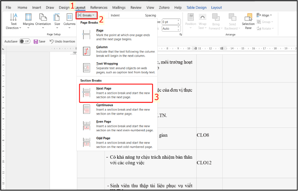Click the Save button in quick access
Image resolution: width=298 pixels, height=191 pixels.
[39, 42]
